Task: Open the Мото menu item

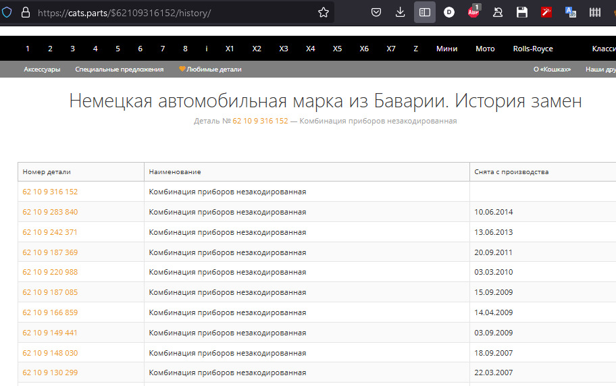Action: [485, 49]
